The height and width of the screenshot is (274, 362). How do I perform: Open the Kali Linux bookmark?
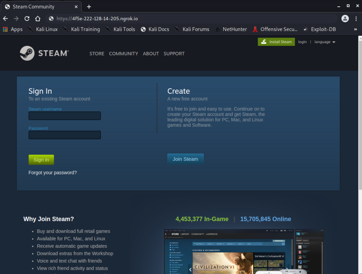coord(43,29)
